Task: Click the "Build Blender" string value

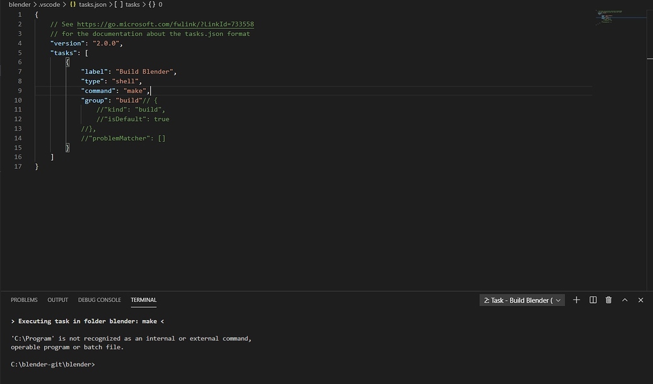Action: 144,71
